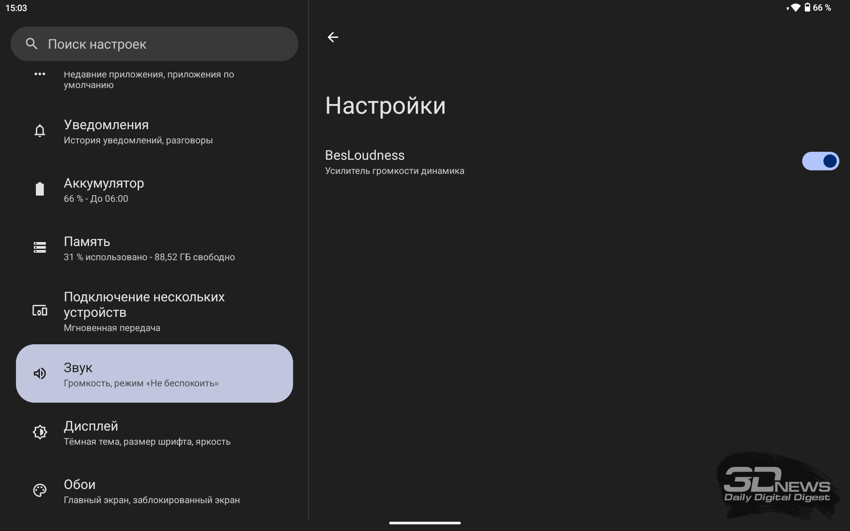Tap the Настройки page heading
The height and width of the screenshot is (531, 850).
[x=385, y=106]
